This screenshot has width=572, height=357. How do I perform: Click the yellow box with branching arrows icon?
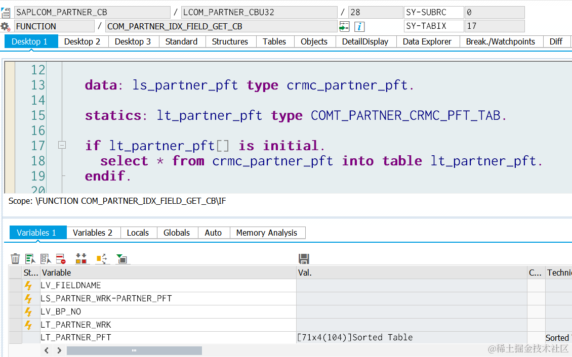pos(102,258)
